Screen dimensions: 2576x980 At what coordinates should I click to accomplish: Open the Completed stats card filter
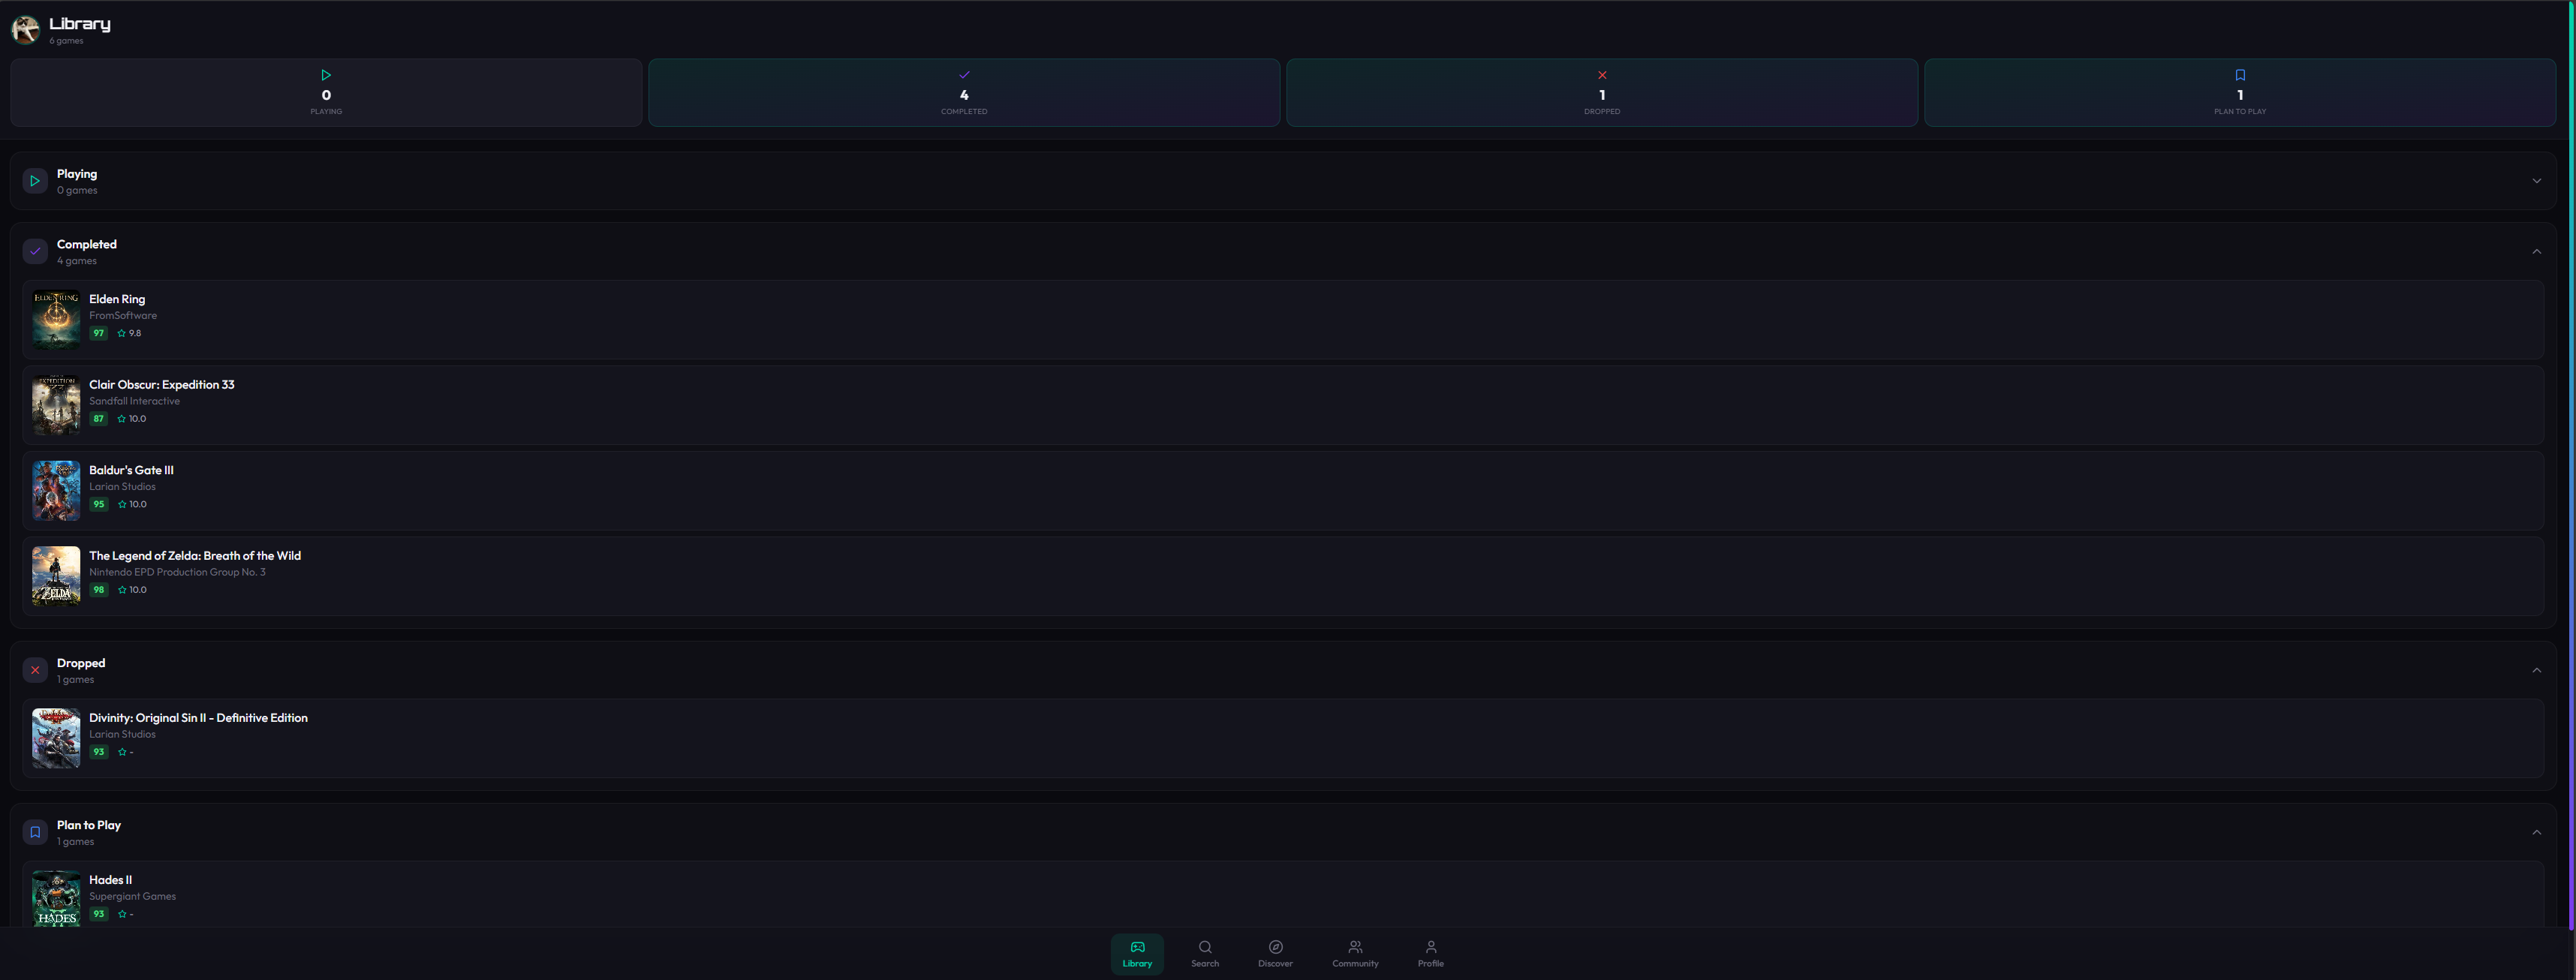(963, 92)
